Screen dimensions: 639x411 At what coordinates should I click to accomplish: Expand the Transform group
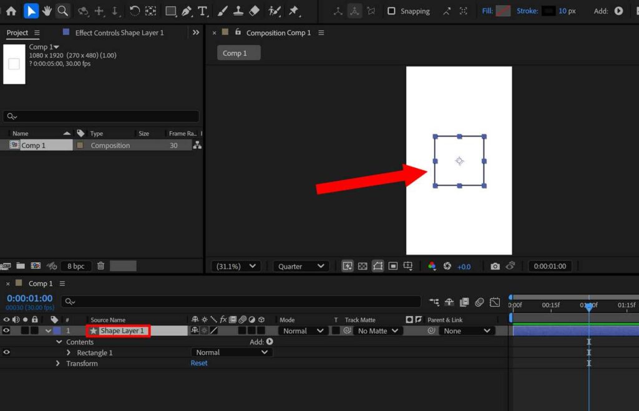(x=58, y=364)
